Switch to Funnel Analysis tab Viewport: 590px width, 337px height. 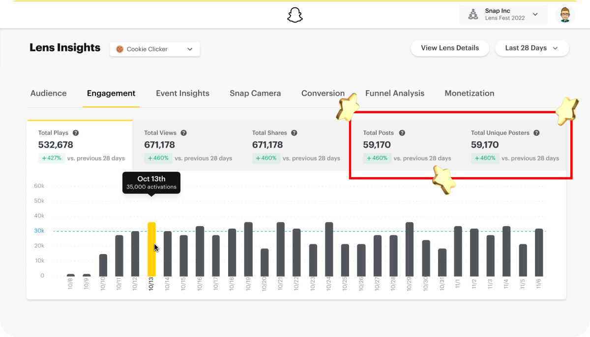coord(395,93)
